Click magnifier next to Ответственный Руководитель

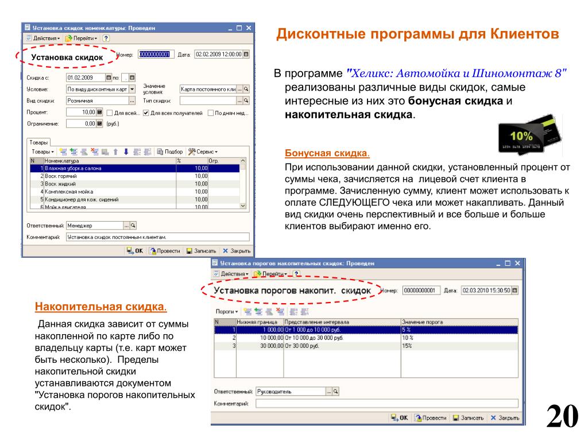click(x=335, y=392)
